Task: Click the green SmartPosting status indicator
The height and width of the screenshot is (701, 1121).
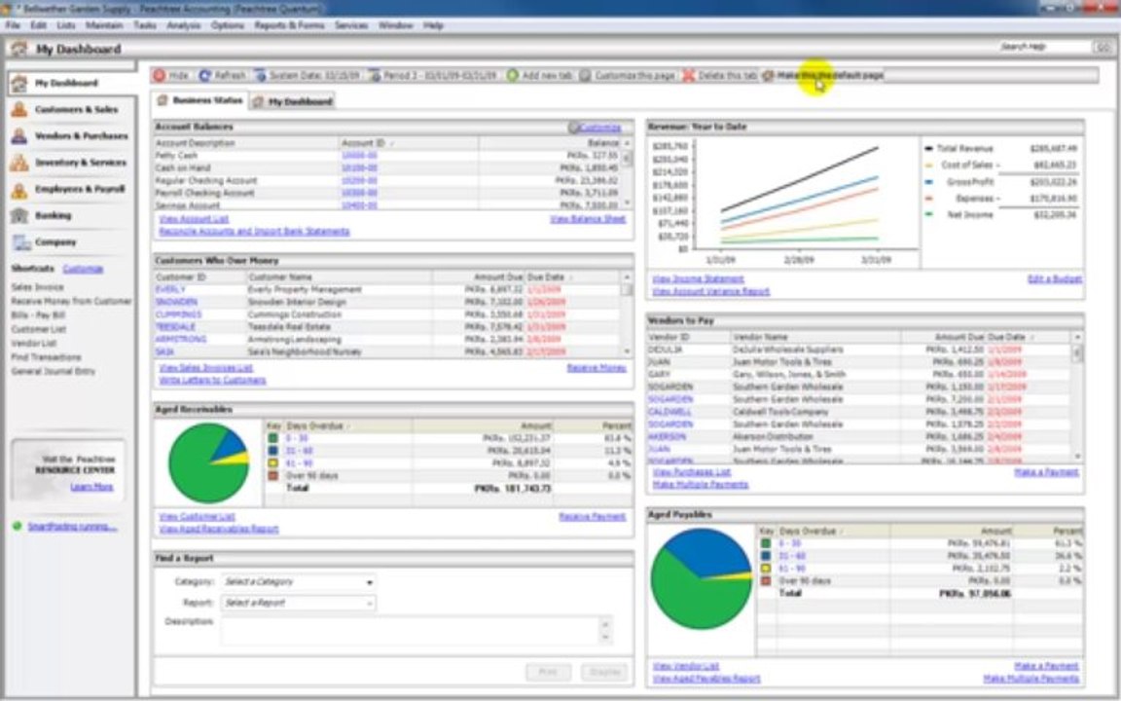Action: pyautogui.click(x=18, y=527)
